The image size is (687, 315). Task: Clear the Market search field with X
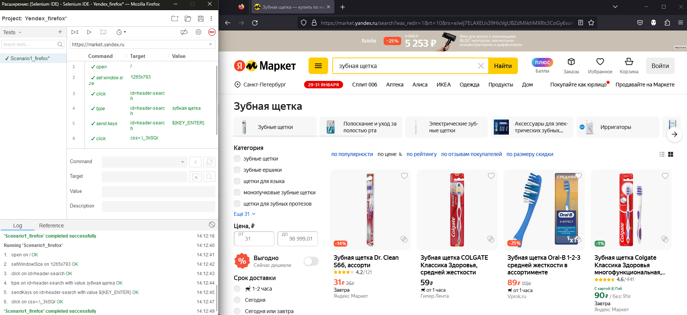point(481,66)
